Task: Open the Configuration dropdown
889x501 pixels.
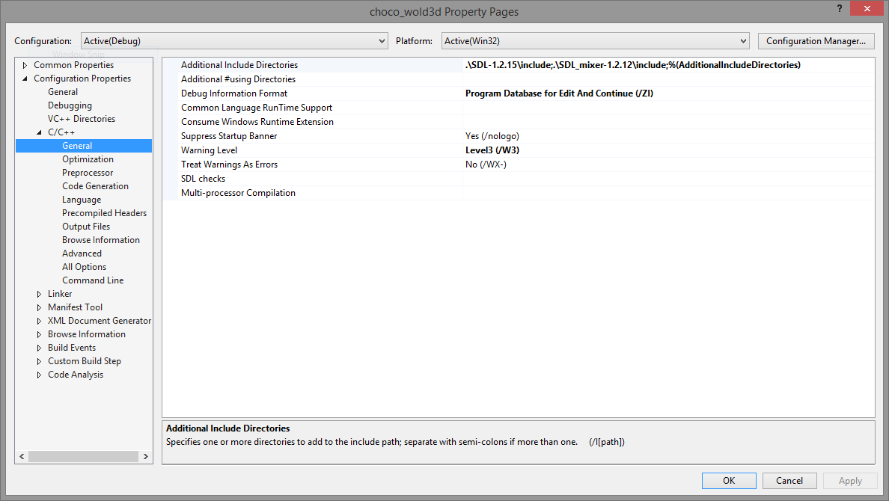Action: (x=233, y=41)
